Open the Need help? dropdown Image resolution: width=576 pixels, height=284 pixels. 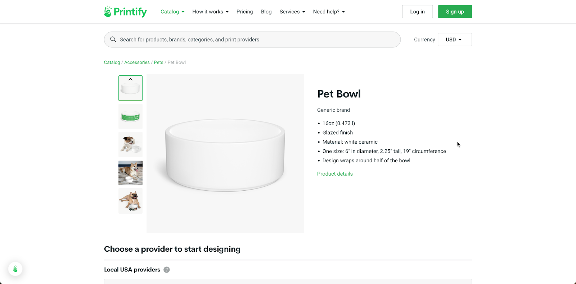(x=329, y=11)
